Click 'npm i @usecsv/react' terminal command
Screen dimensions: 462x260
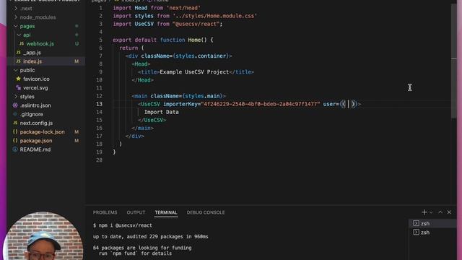125,225
